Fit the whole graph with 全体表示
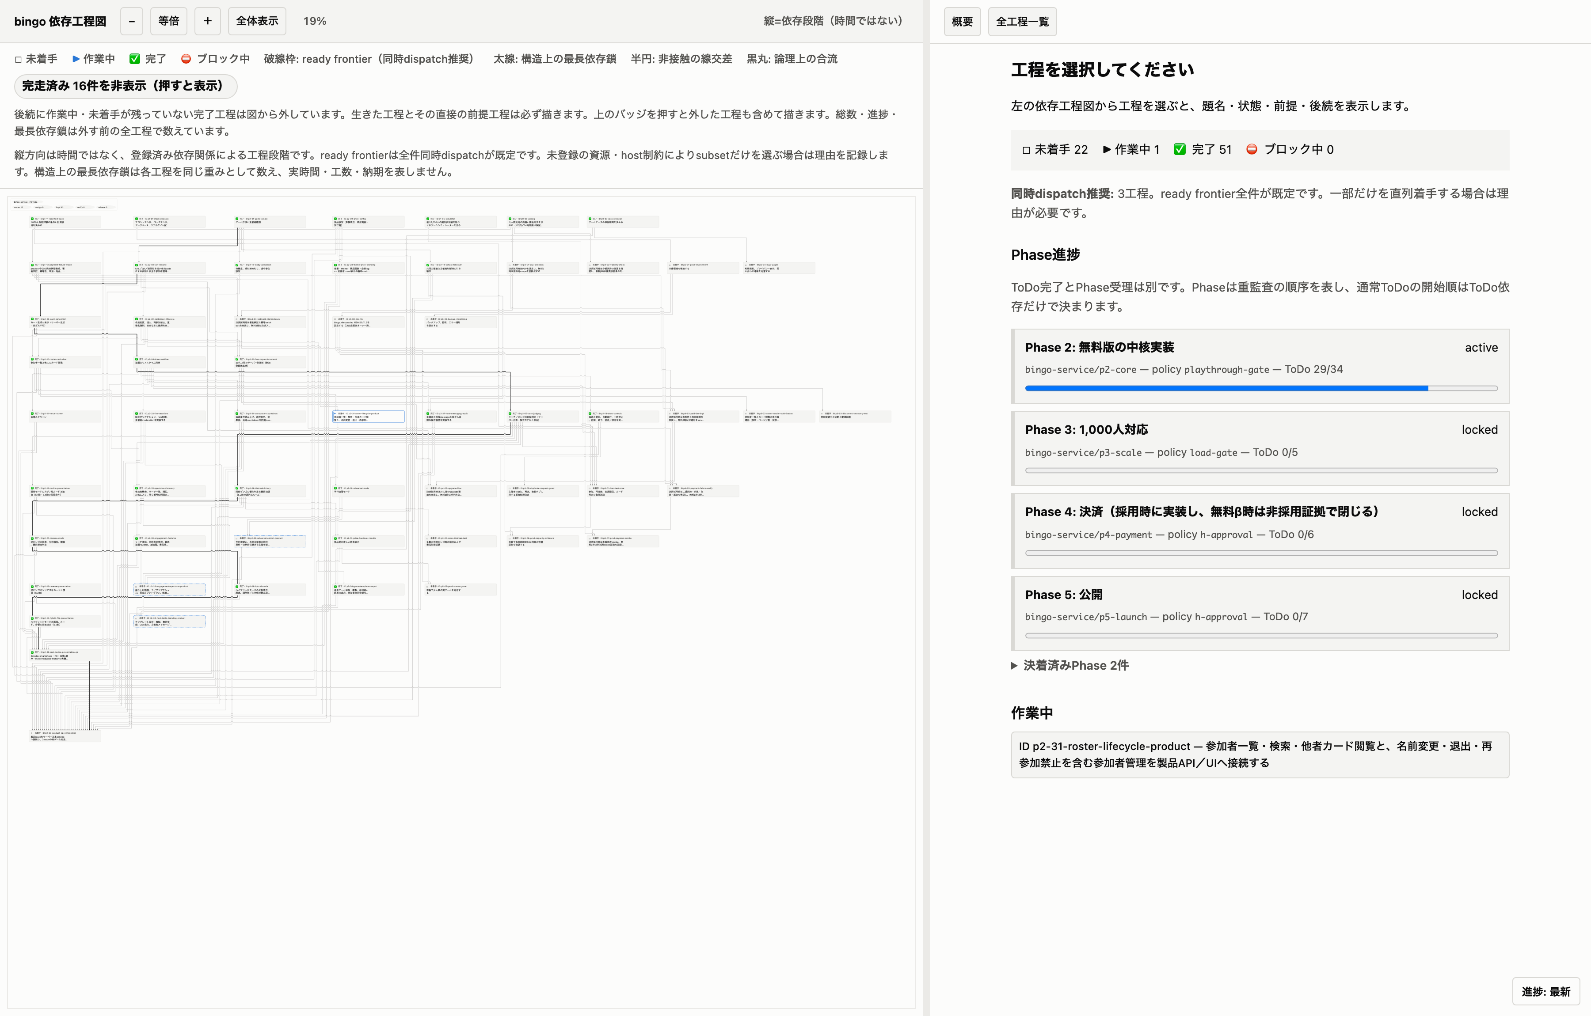 pyautogui.click(x=257, y=21)
